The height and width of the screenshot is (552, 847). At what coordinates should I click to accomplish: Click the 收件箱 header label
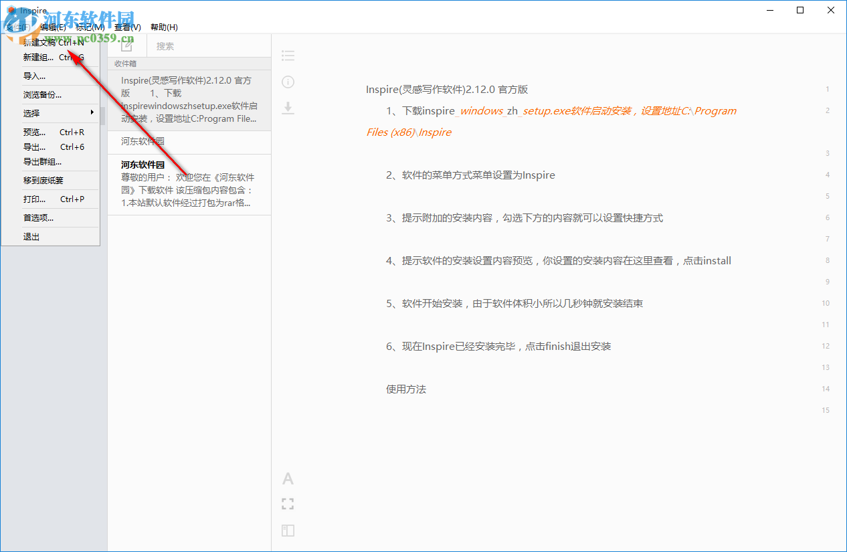(125, 64)
